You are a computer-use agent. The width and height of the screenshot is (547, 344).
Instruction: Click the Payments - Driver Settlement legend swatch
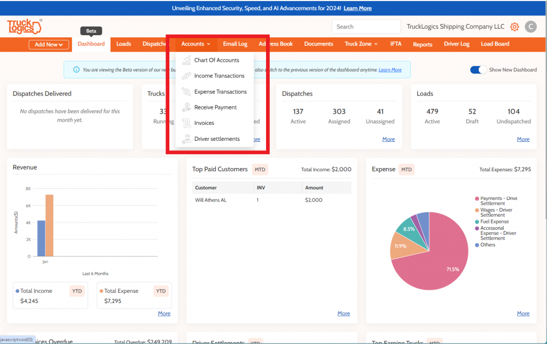point(477,198)
